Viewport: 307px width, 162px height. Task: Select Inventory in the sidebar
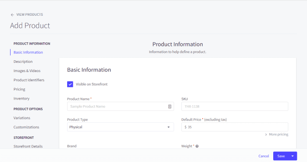(x=21, y=98)
